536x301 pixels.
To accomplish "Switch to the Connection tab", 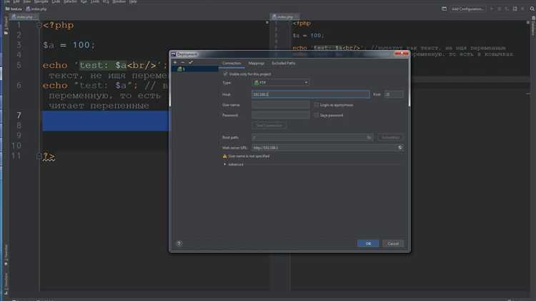I will coord(232,64).
